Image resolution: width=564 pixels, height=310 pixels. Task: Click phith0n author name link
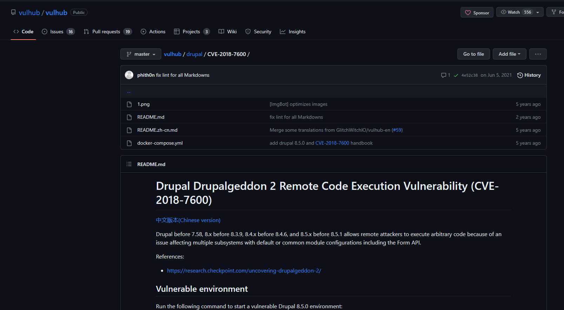pos(146,75)
